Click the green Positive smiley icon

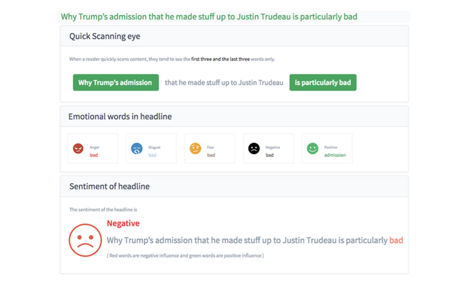click(x=312, y=148)
